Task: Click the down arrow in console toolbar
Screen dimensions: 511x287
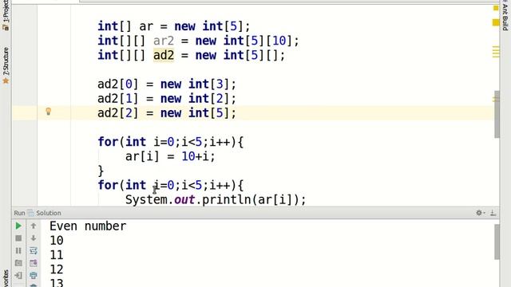Action: [x=34, y=238]
